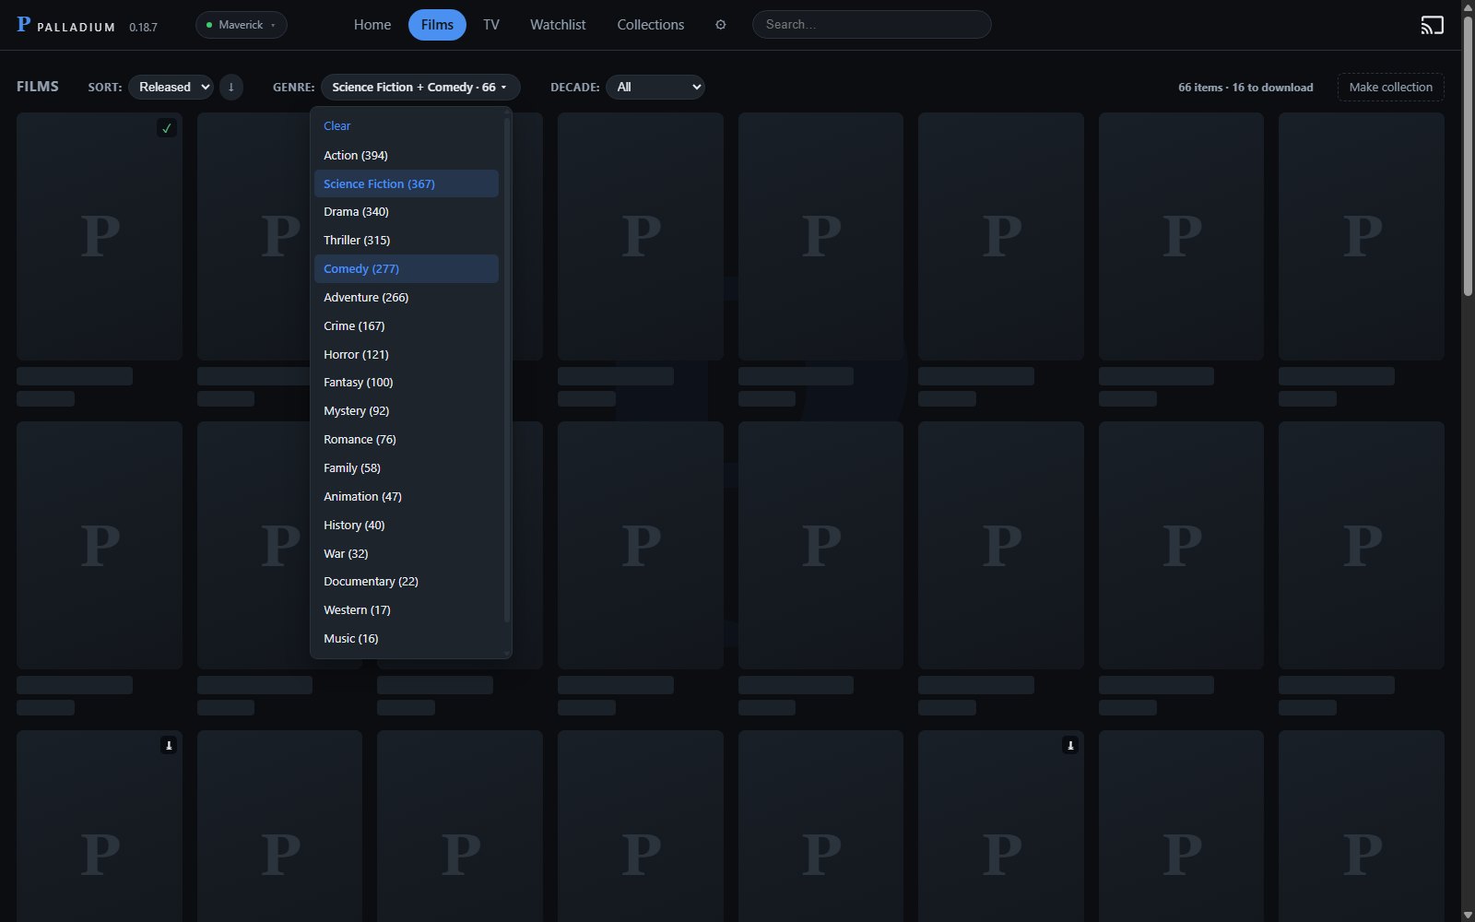
Task: Click the page vertical scrollbar thumb
Action: pyautogui.click(x=1468, y=155)
